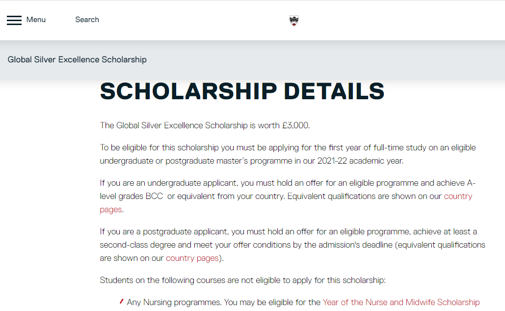The image size is (505, 311).
Task: Click the university crest logo
Action: click(293, 21)
